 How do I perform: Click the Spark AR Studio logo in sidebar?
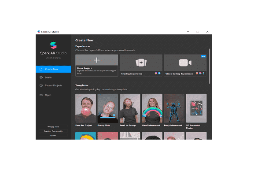tap(53, 45)
